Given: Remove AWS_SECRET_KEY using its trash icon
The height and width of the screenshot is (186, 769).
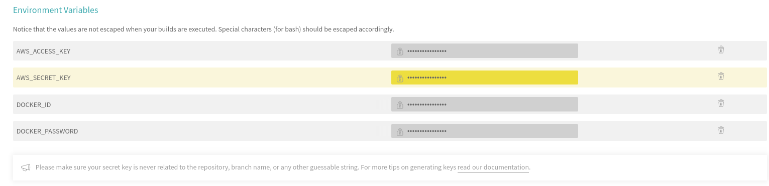Looking at the screenshot, I should click(721, 76).
